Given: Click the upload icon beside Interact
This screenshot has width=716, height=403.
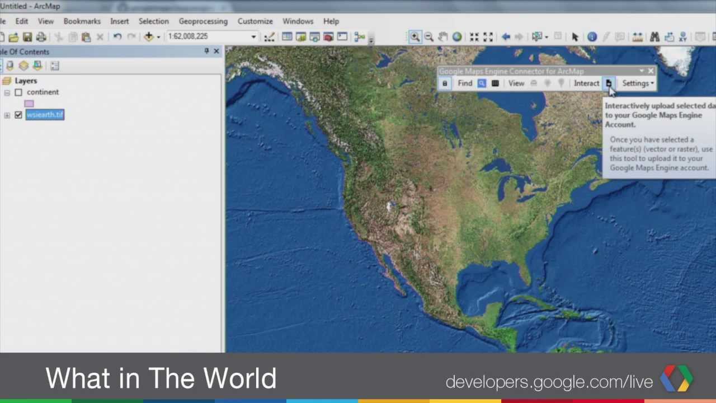Looking at the screenshot, I should click(x=609, y=83).
